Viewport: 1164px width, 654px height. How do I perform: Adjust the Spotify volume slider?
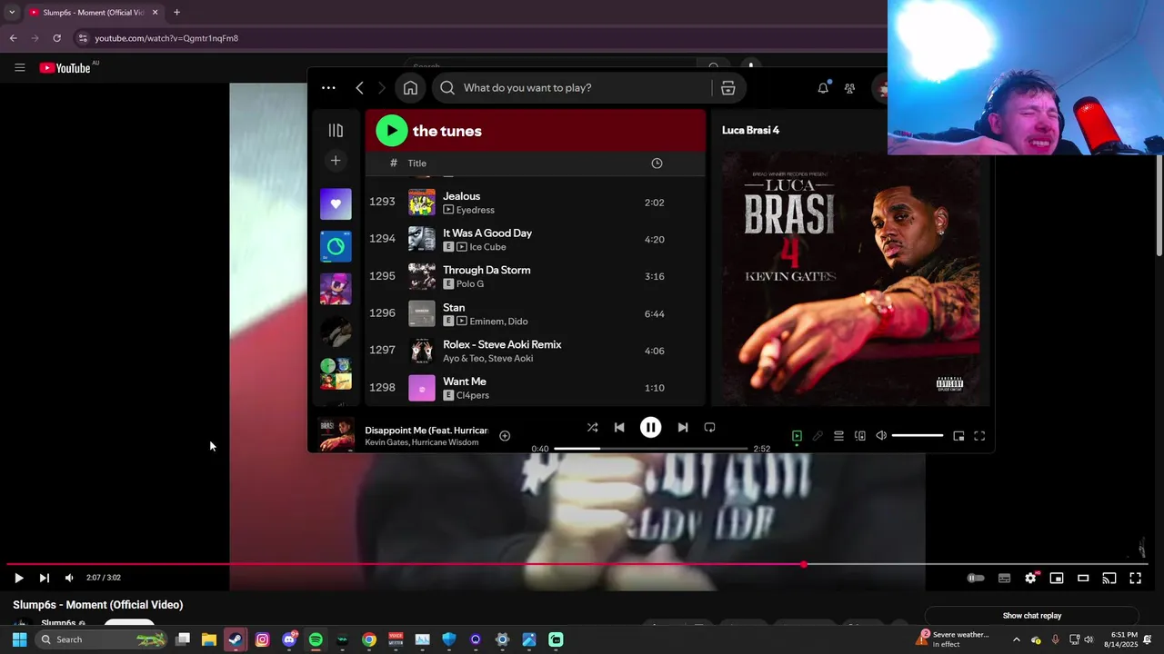pos(918,436)
